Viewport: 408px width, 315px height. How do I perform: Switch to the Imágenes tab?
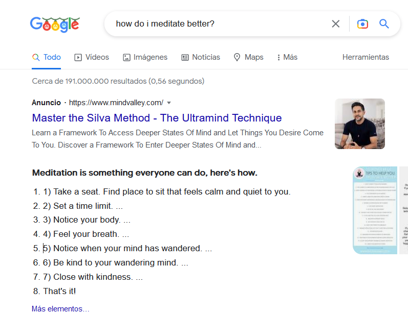coord(145,57)
